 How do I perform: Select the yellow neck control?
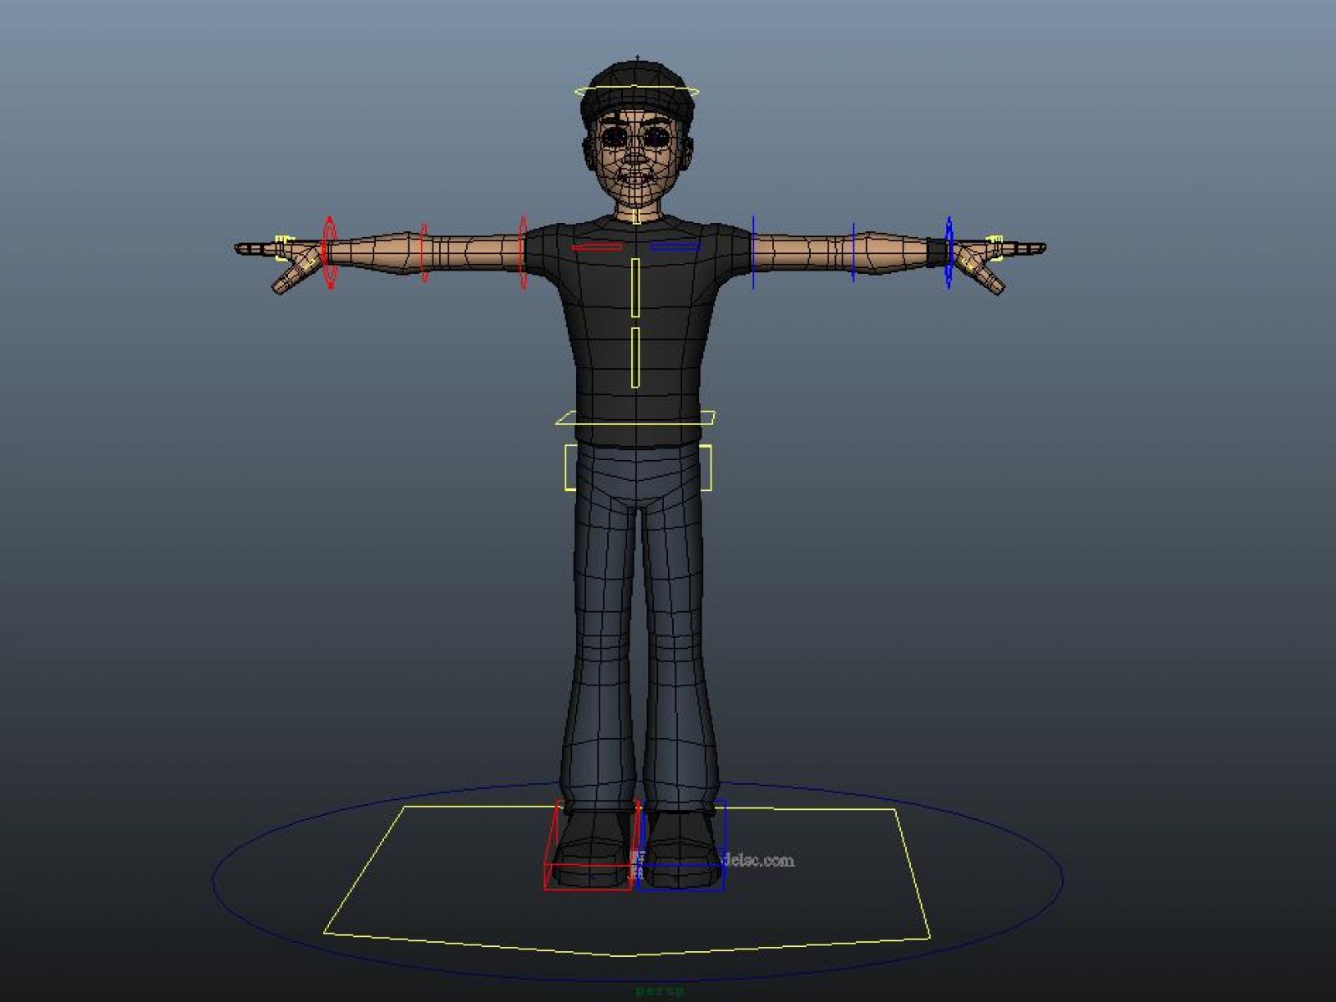tap(636, 216)
